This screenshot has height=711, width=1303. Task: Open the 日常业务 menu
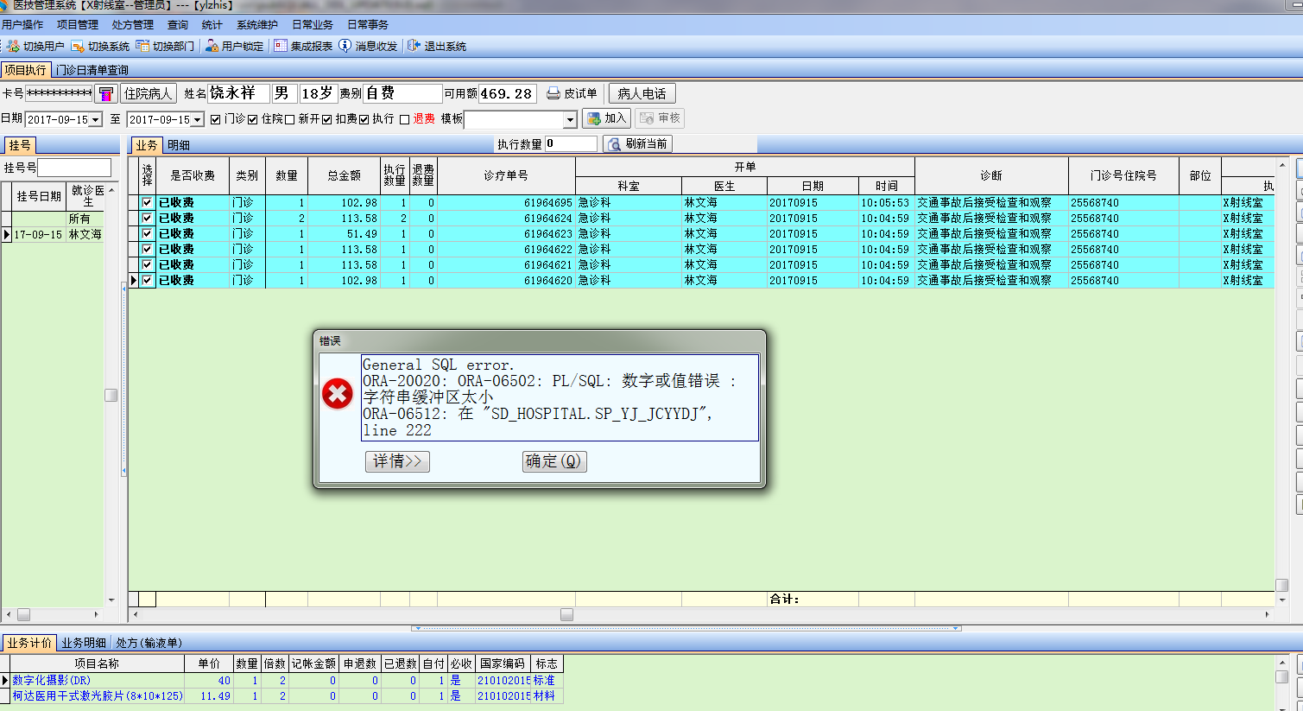click(x=313, y=25)
